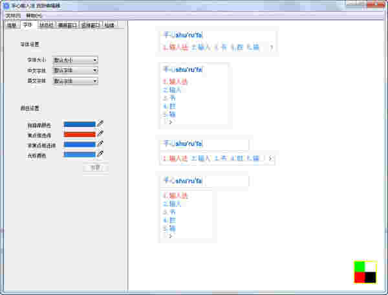The width and height of the screenshot is (388, 295).
Task: Click the next-page arrow in the first vertical preview
Action: (x=170, y=122)
